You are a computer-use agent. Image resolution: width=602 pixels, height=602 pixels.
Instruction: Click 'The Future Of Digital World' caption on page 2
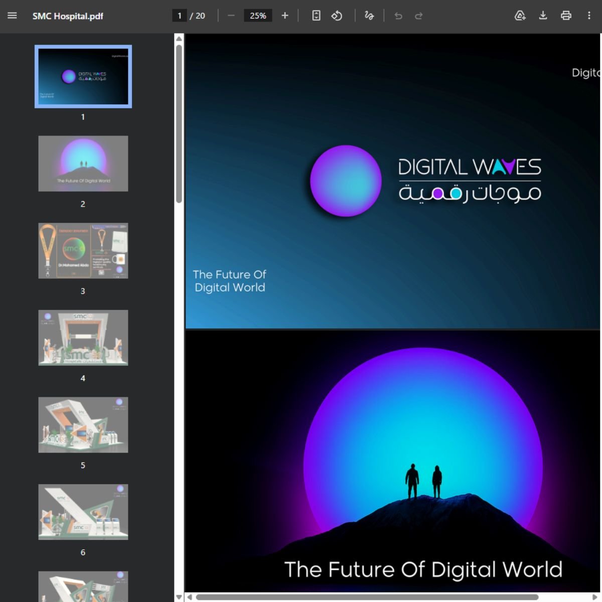[x=423, y=569]
